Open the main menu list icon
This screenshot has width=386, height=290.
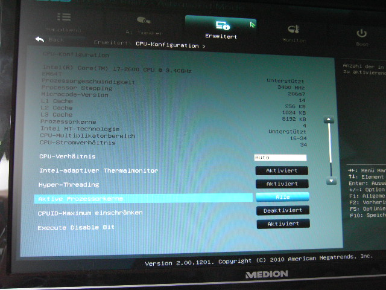(64, 17)
